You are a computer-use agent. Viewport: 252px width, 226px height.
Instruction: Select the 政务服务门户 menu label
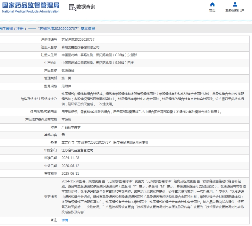[235, 11]
